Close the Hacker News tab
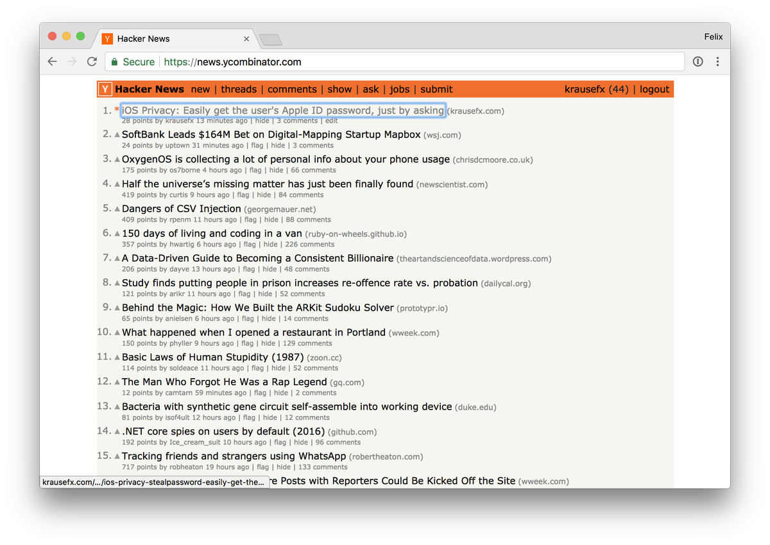The height and width of the screenshot is (545, 770). pyautogui.click(x=246, y=39)
